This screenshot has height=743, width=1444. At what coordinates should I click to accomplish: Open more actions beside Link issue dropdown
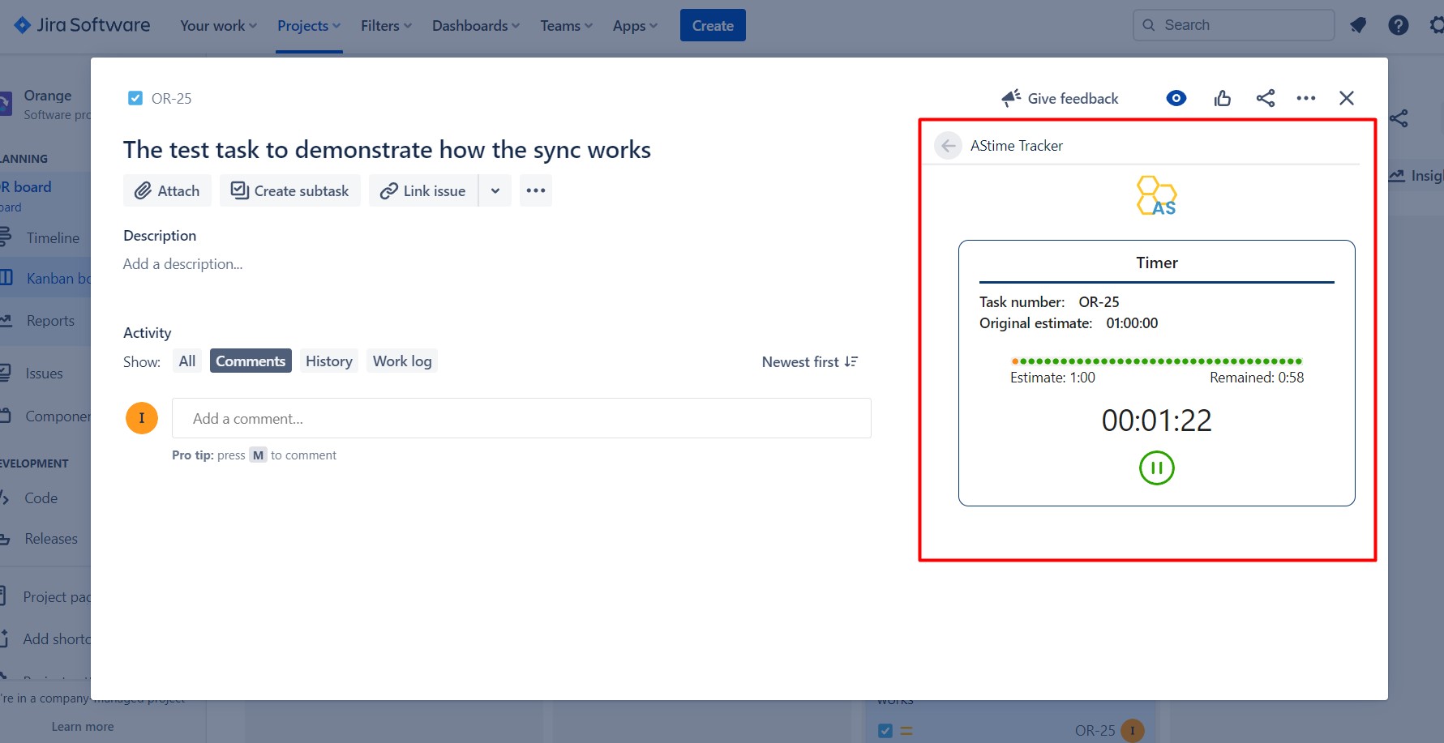click(536, 190)
